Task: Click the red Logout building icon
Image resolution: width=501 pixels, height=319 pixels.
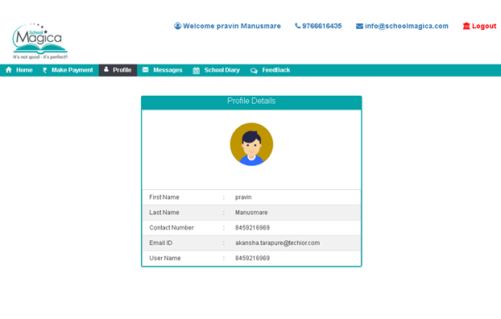Action: [x=466, y=26]
